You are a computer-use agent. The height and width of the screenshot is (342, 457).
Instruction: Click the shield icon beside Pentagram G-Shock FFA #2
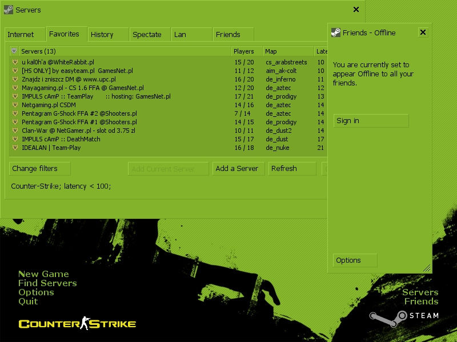15,113
